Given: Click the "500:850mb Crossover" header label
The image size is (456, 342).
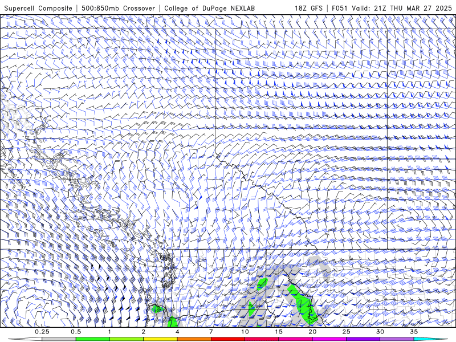Looking at the screenshot, I should click(x=118, y=8).
